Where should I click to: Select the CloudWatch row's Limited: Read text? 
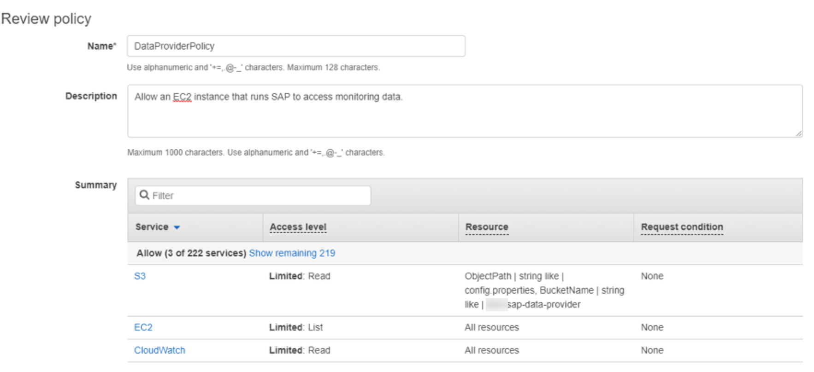pyautogui.click(x=300, y=350)
